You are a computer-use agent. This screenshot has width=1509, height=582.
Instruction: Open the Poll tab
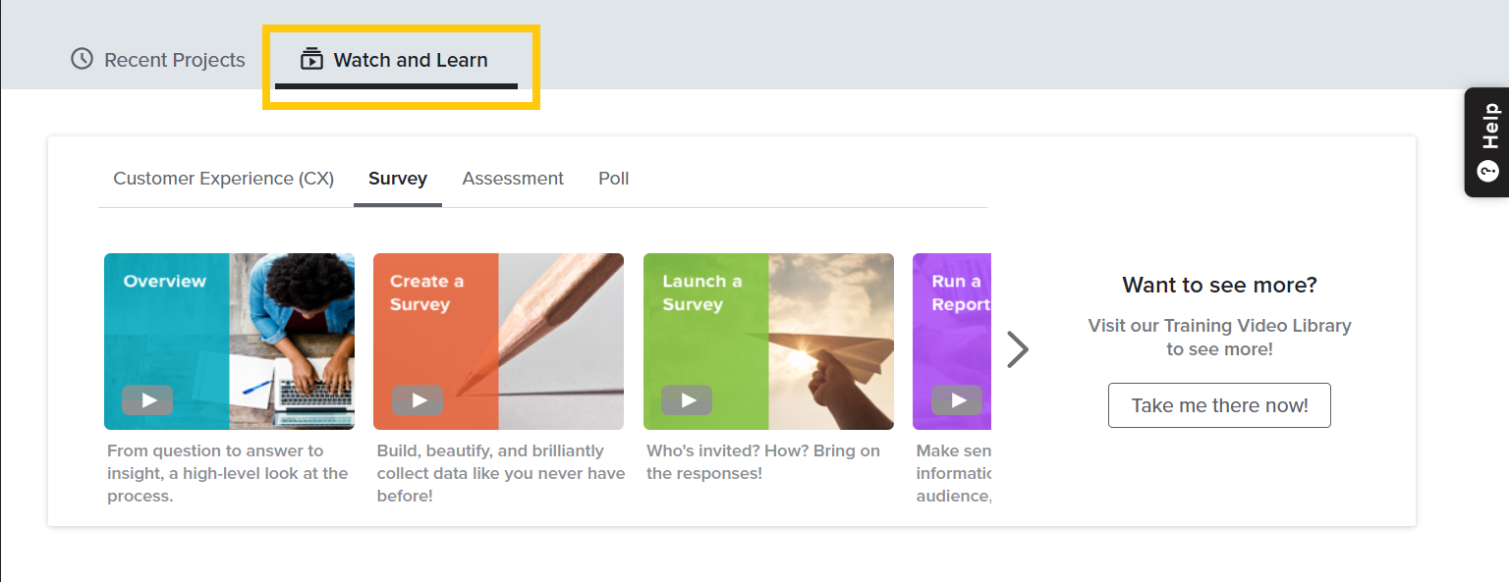pos(614,179)
